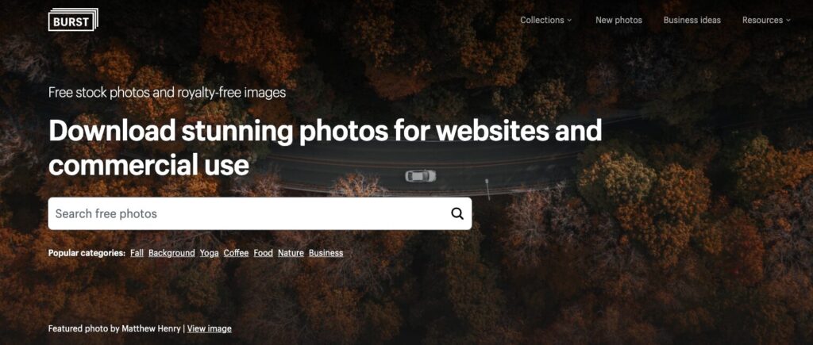Click the magnifying glass search icon

[x=457, y=213]
